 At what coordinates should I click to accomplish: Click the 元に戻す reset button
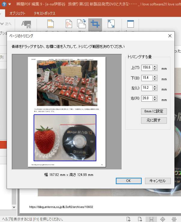pos(154,120)
